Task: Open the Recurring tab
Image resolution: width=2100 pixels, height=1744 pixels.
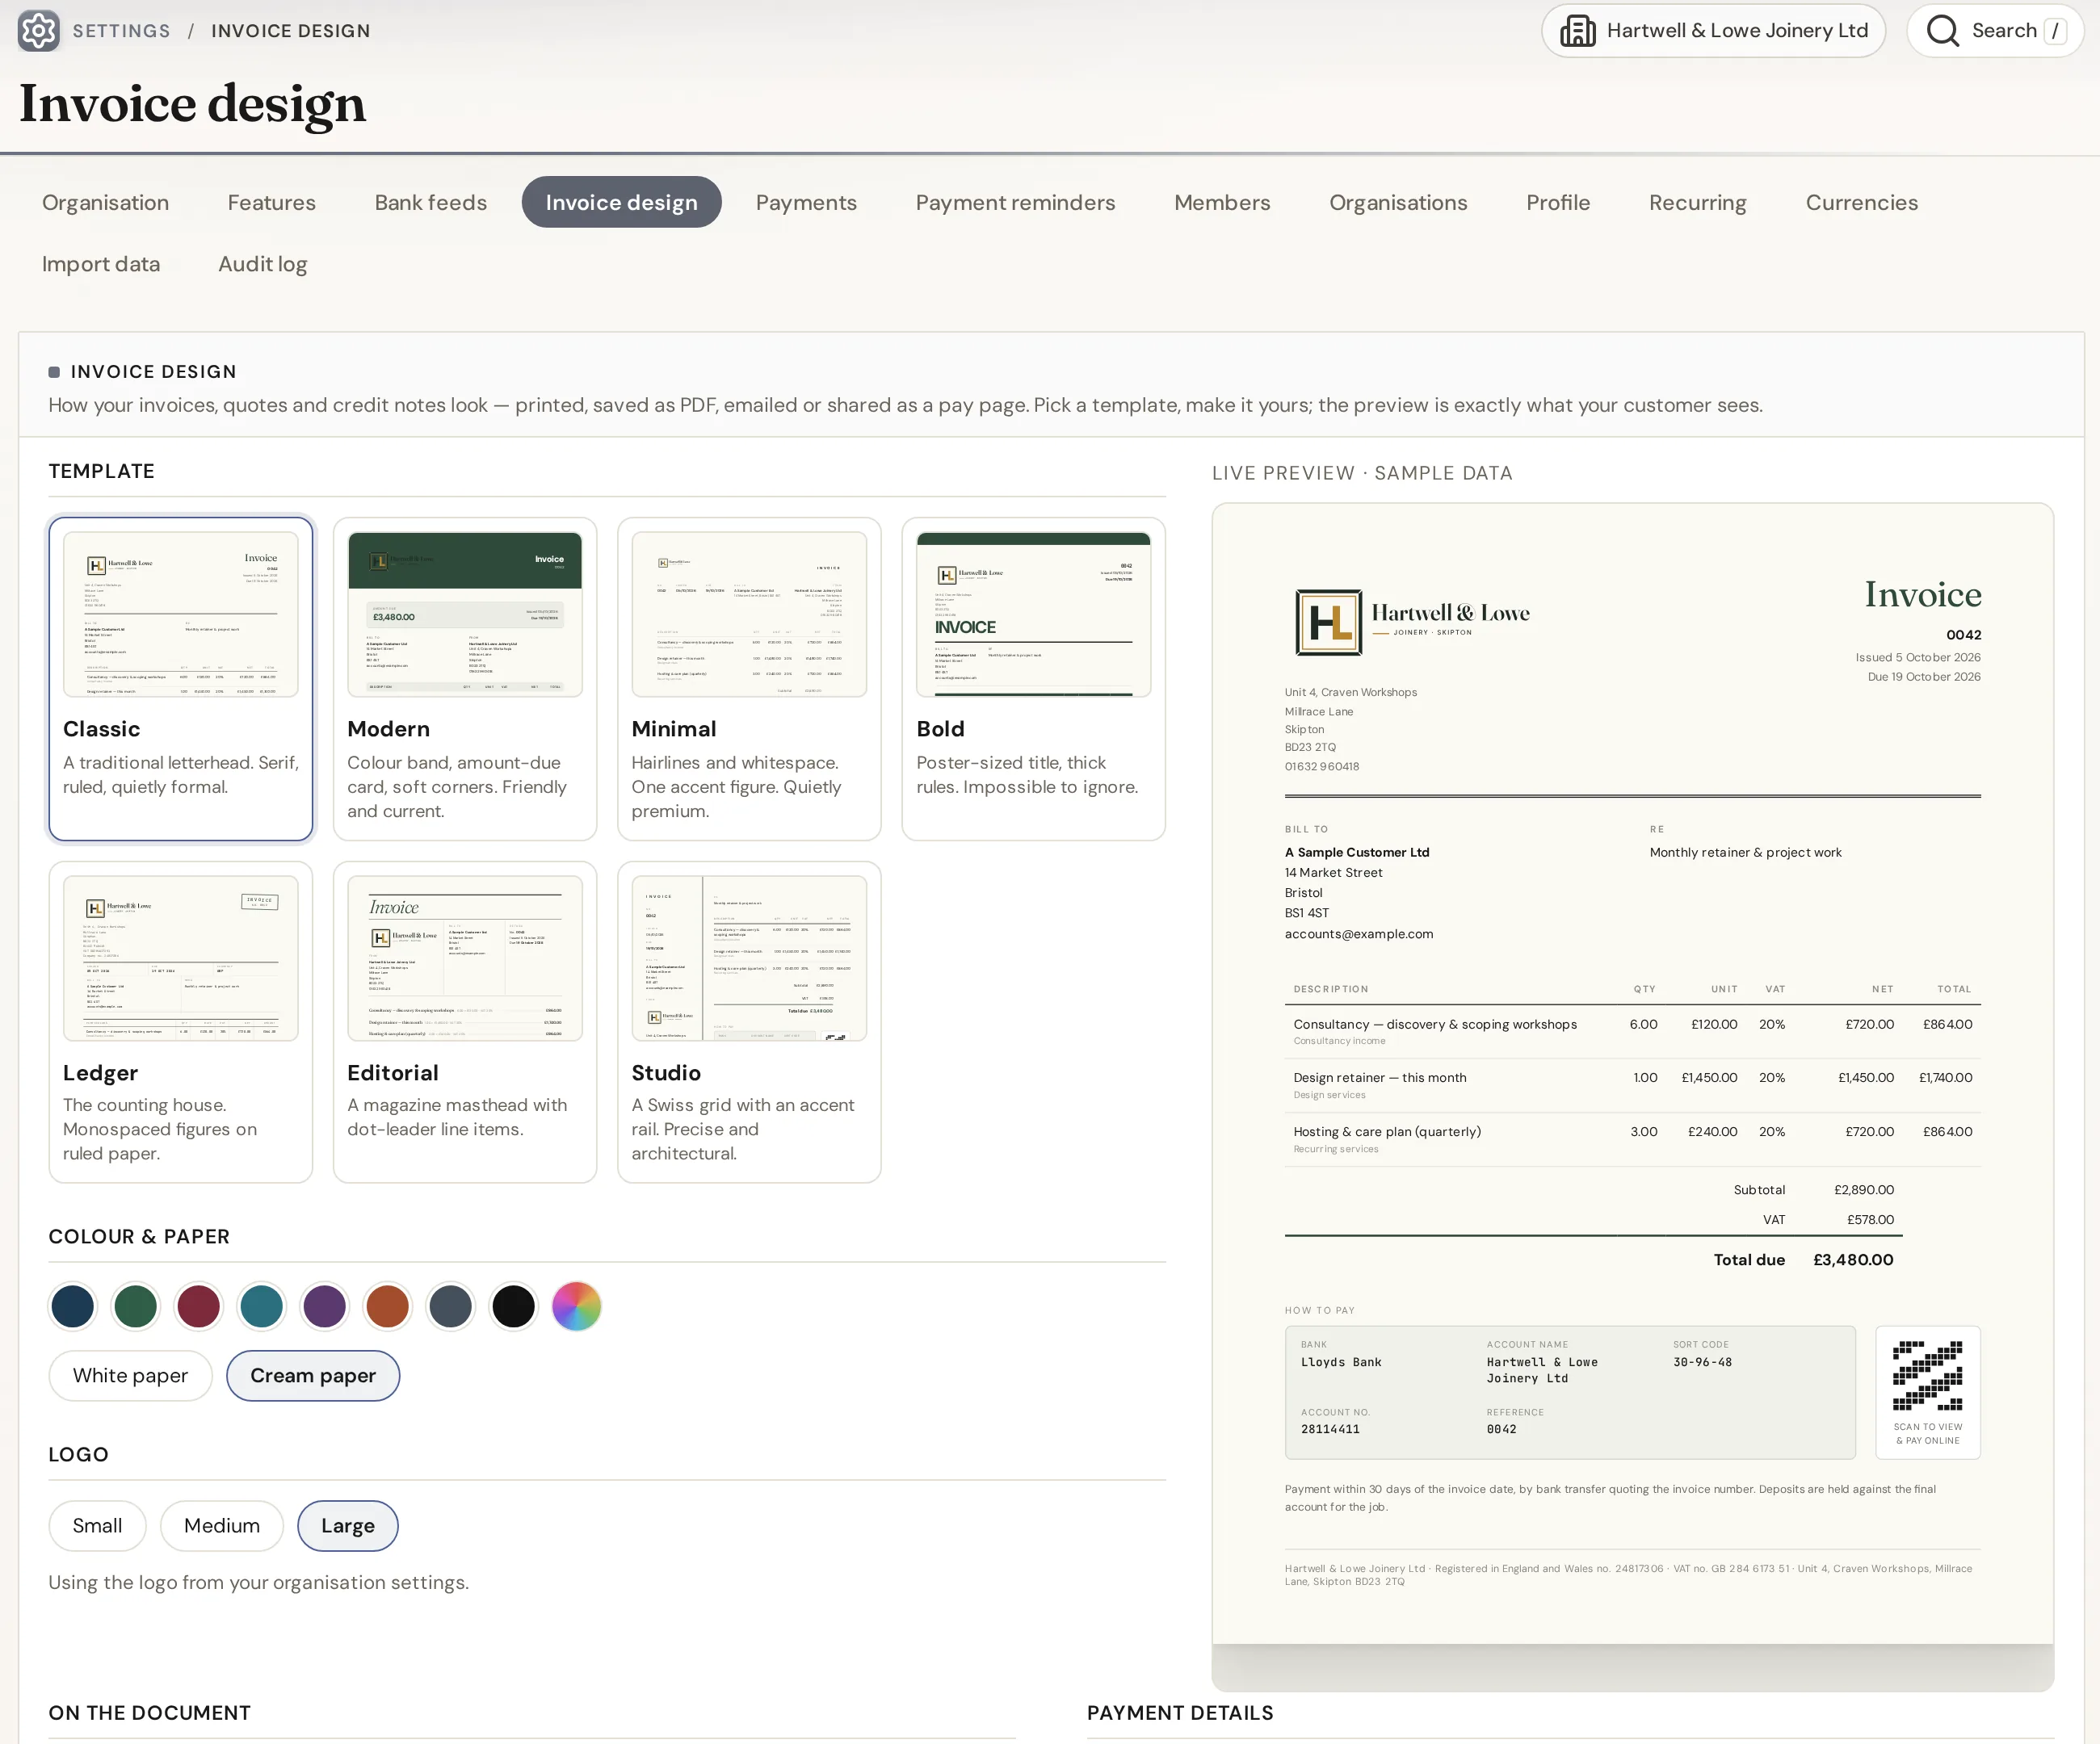Action: pos(1698,202)
